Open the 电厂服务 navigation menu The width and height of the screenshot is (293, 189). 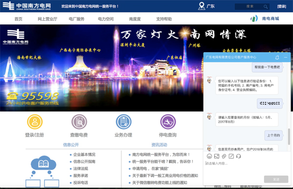[x=77, y=19]
